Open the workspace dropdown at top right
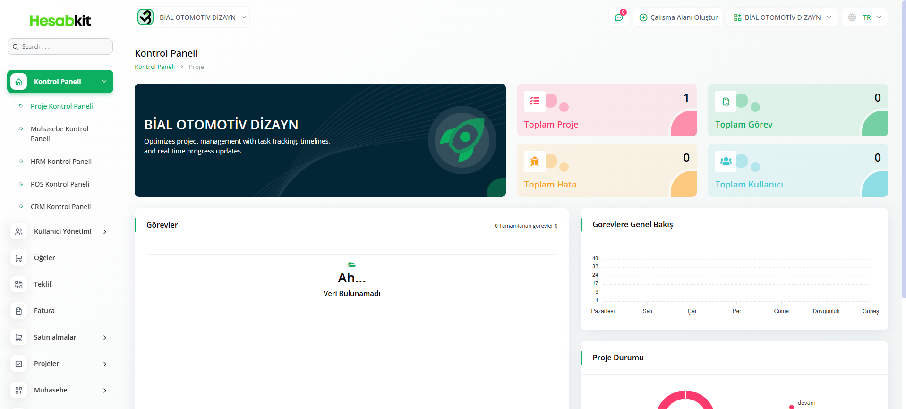 pos(782,17)
